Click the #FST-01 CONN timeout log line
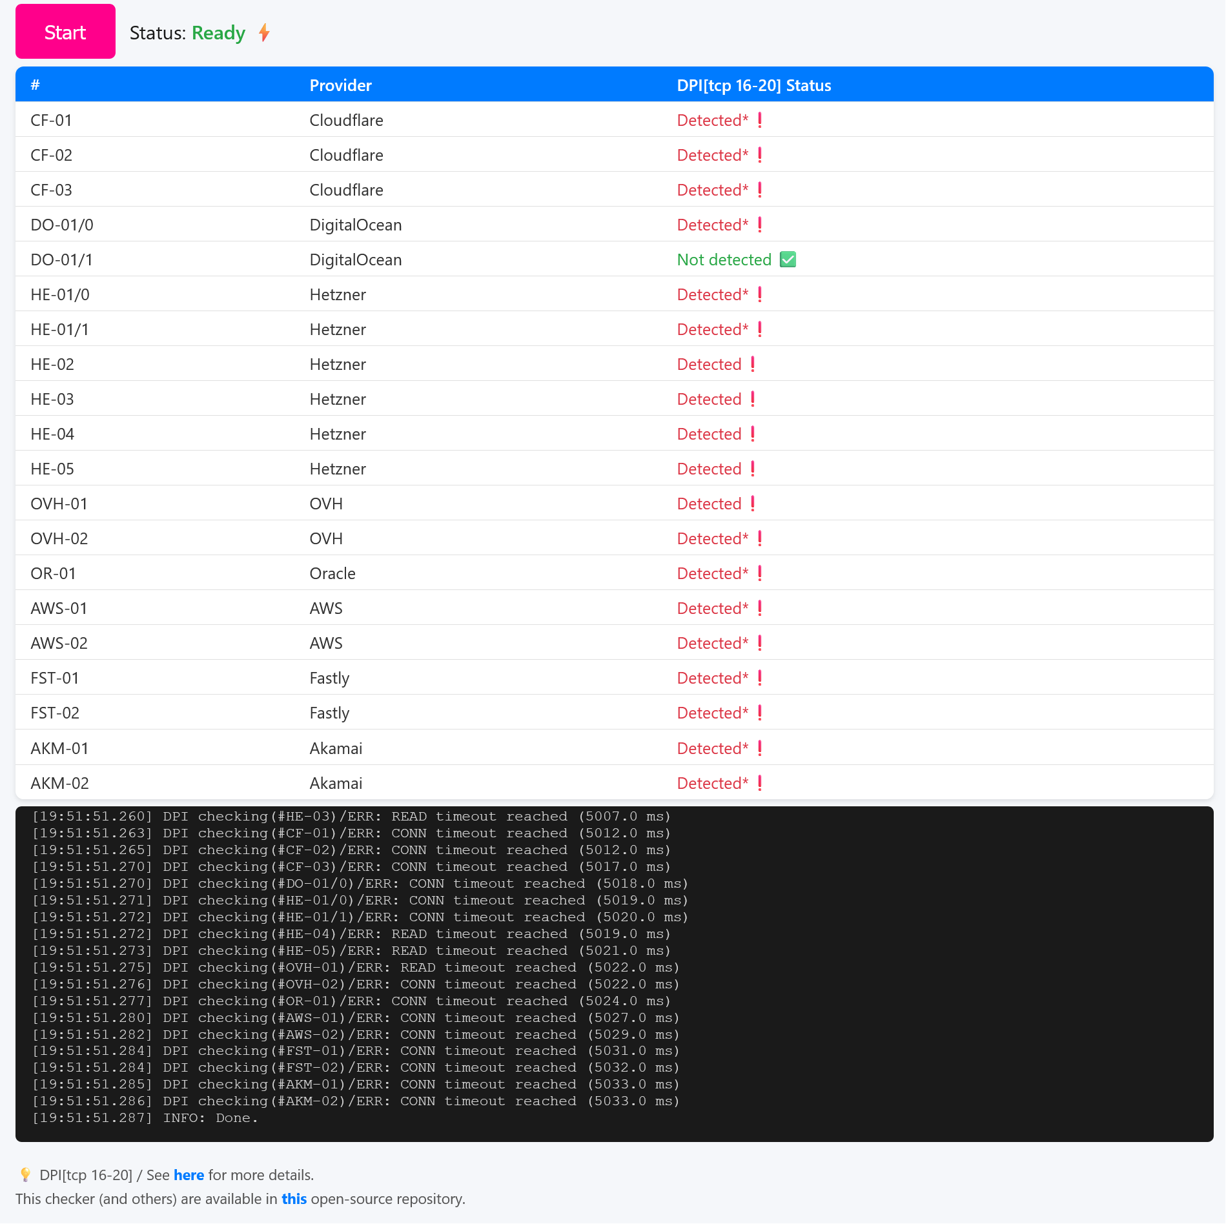Image resolution: width=1226 pixels, height=1224 pixels. point(356,1051)
